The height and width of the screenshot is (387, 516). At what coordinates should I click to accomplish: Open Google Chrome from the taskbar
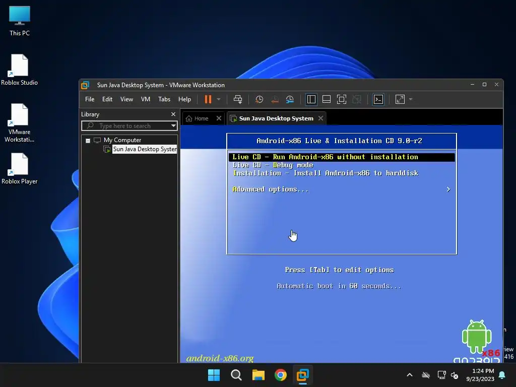pyautogui.click(x=281, y=375)
